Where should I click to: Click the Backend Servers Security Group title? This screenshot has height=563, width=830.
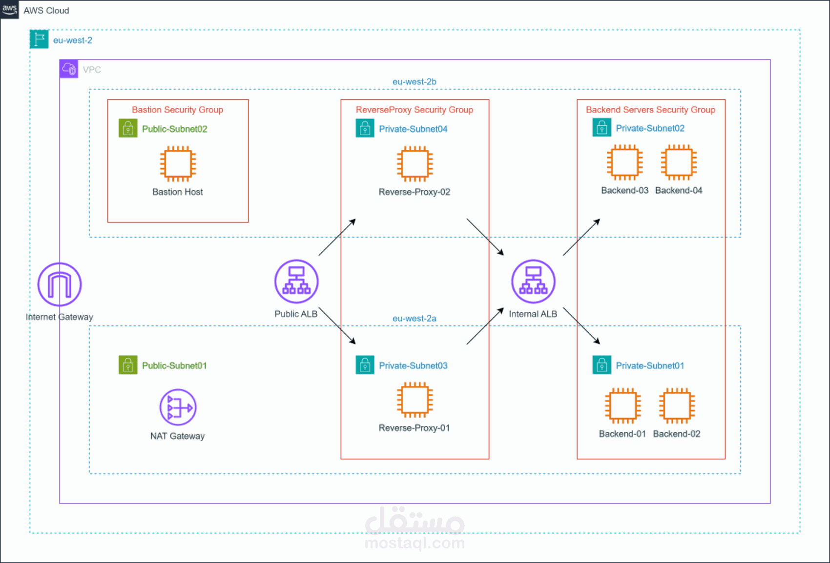click(651, 110)
